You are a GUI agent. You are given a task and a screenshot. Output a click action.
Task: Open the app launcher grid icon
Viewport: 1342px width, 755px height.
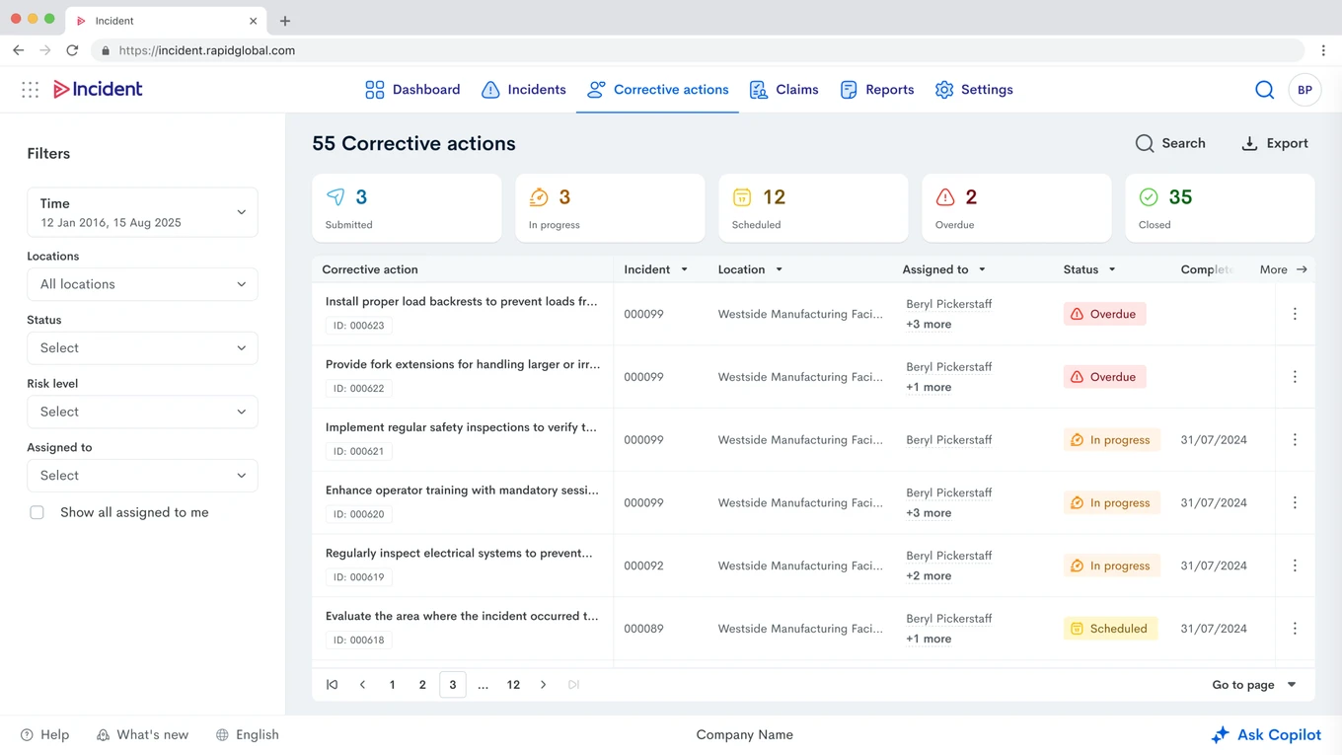(x=31, y=90)
